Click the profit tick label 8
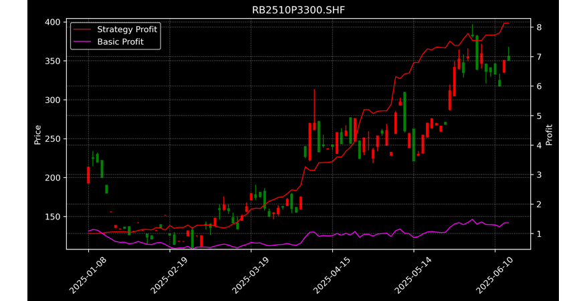587x301 pixels. tap(540, 27)
